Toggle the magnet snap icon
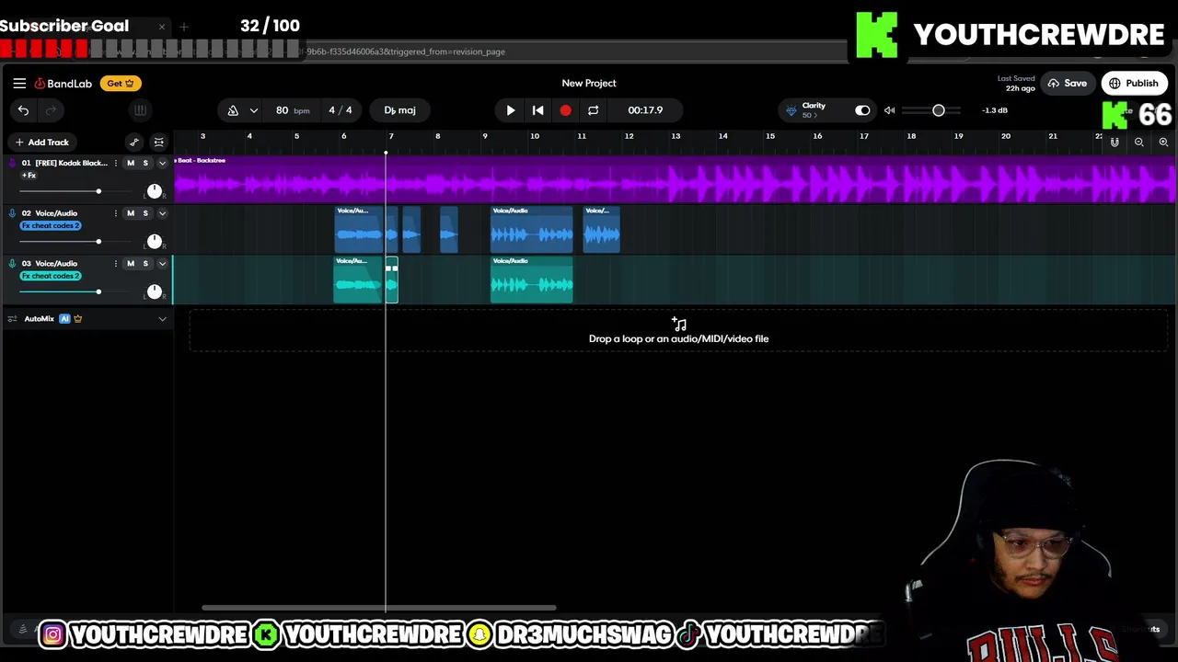Viewport: 1178px width, 662px height. tap(1114, 142)
